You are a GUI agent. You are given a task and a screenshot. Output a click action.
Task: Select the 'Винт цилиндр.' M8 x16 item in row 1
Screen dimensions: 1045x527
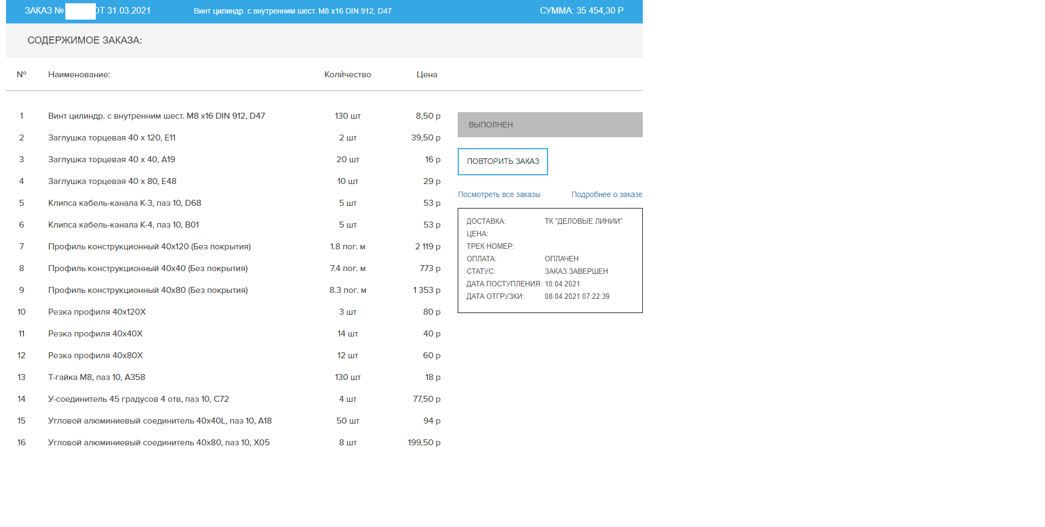[x=156, y=116]
